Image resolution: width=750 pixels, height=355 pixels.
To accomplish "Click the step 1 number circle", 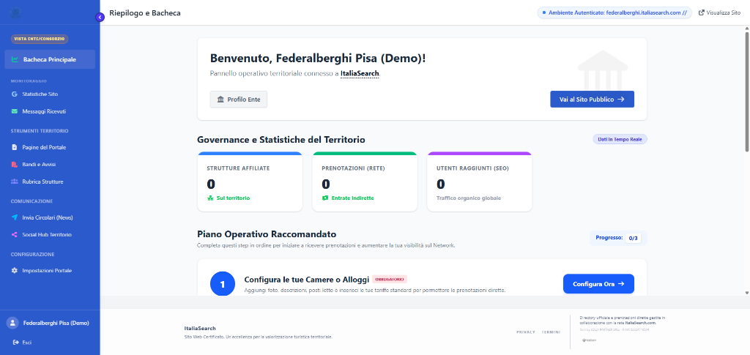I will 223,284.
